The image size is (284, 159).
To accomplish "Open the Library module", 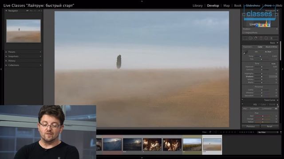I will pos(197,6).
